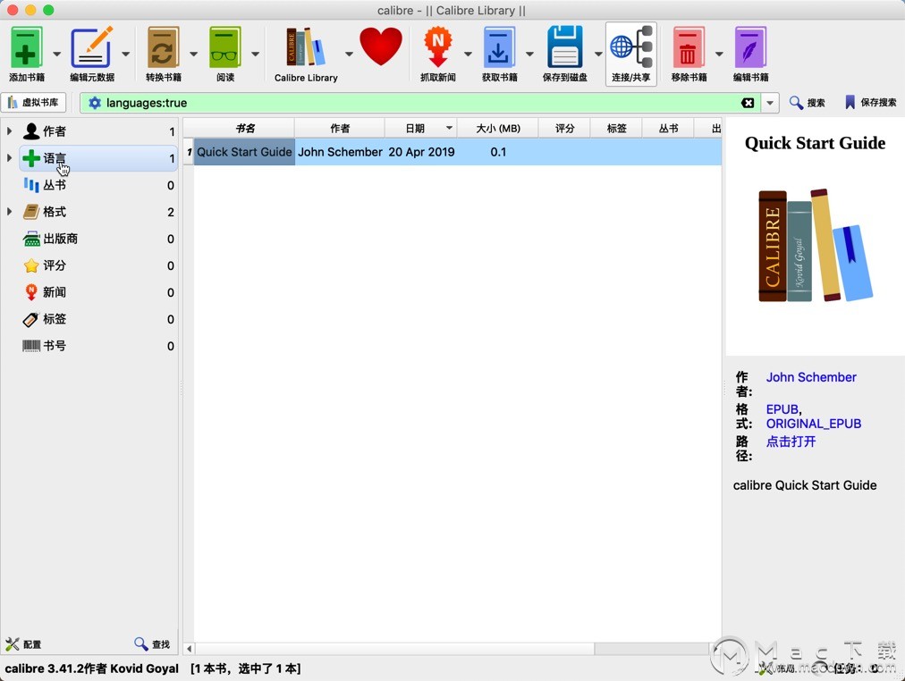Open the Get books dropdown arrow
This screenshot has height=681, width=905.
pos(529,55)
